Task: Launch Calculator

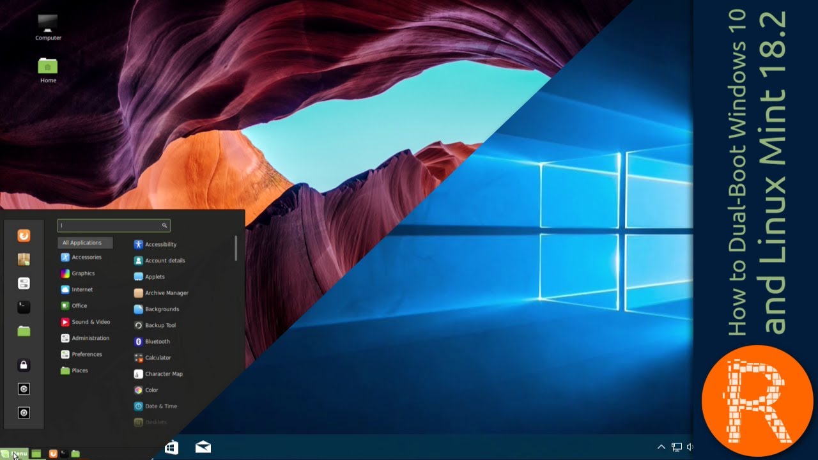Action: pos(153,358)
